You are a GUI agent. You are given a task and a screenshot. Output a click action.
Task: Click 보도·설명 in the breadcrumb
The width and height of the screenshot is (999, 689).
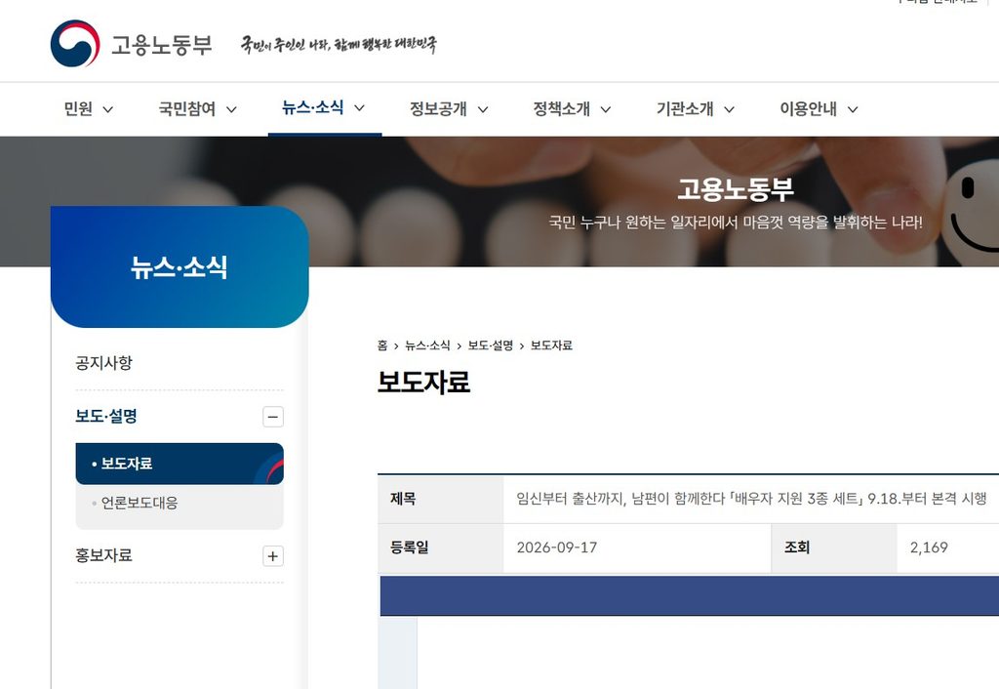(491, 345)
